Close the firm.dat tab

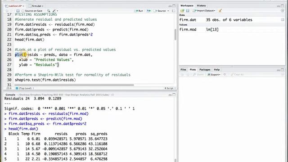click(42, 6)
